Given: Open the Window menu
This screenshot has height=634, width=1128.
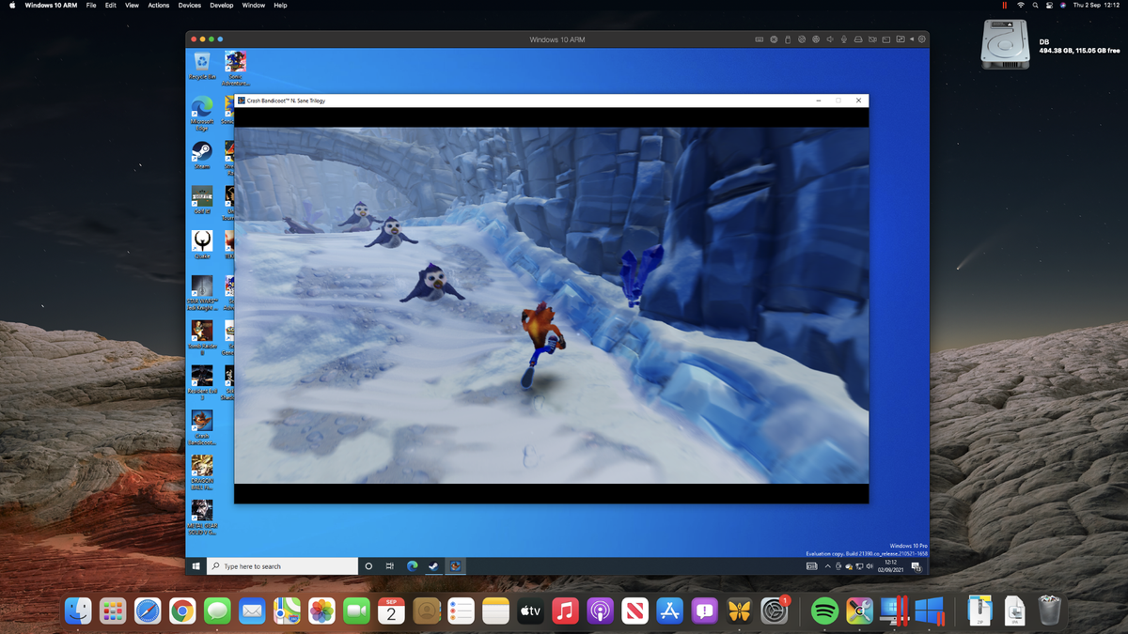Looking at the screenshot, I should (x=253, y=5).
